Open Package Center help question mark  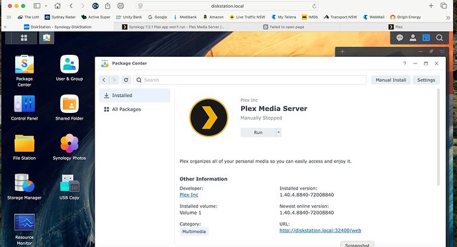pos(405,63)
